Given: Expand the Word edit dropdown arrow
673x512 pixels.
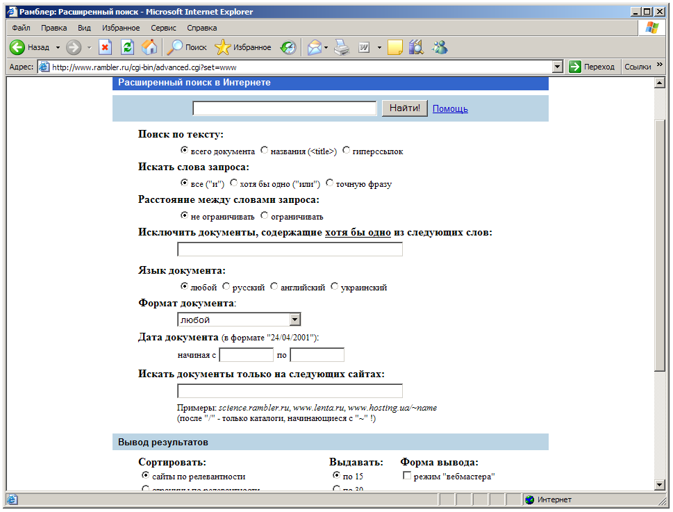Looking at the screenshot, I should [x=379, y=48].
